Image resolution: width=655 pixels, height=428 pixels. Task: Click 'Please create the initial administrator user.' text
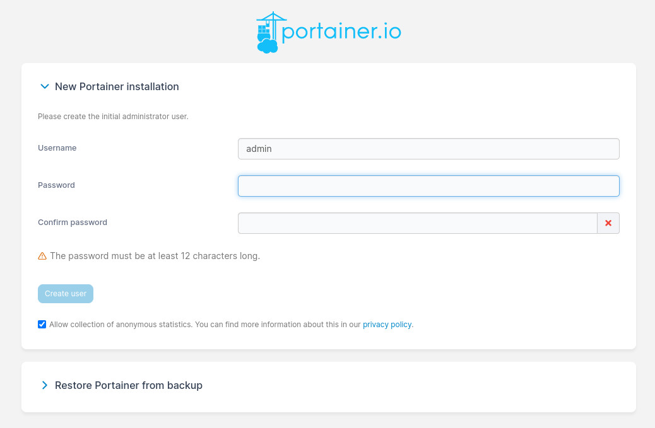point(113,117)
